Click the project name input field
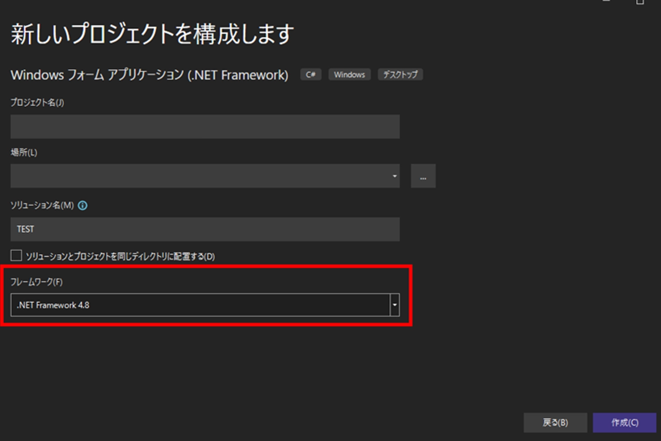Viewport: 661px width, 441px height. [x=205, y=126]
